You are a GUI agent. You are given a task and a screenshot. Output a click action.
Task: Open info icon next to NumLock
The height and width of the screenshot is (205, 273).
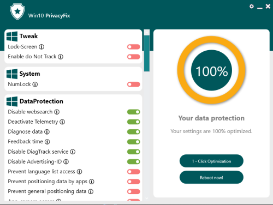click(35, 85)
